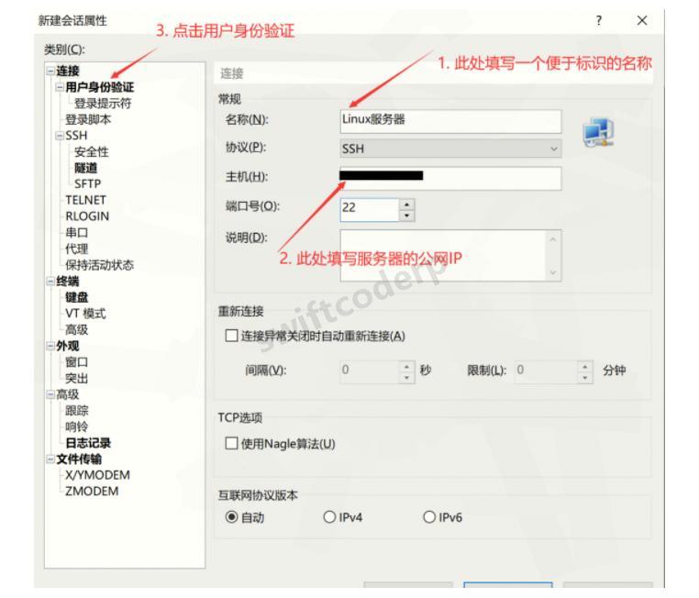Image resolution: width=699 pixels, height=598 pixels.
Task: Collapse the 外观 tree node
Action: click(x=50, y=346)
